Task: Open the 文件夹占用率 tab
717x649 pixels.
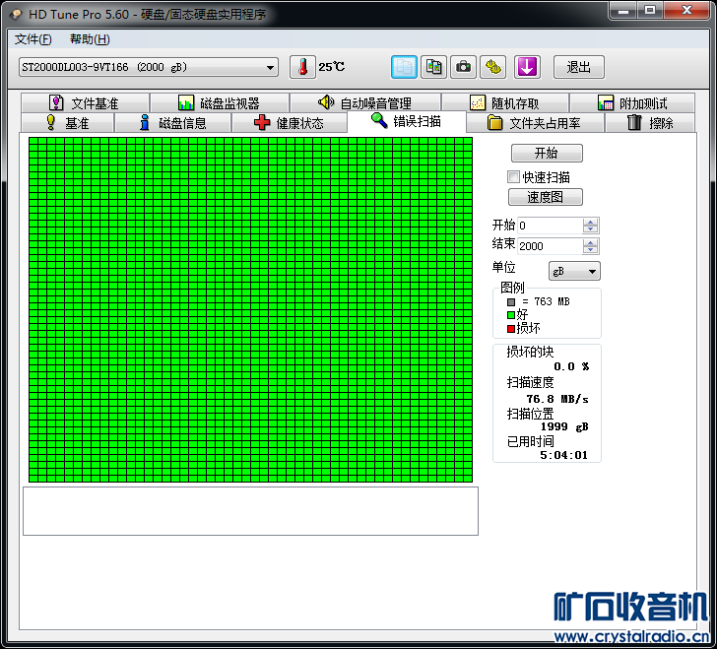Action: (535, 122)
